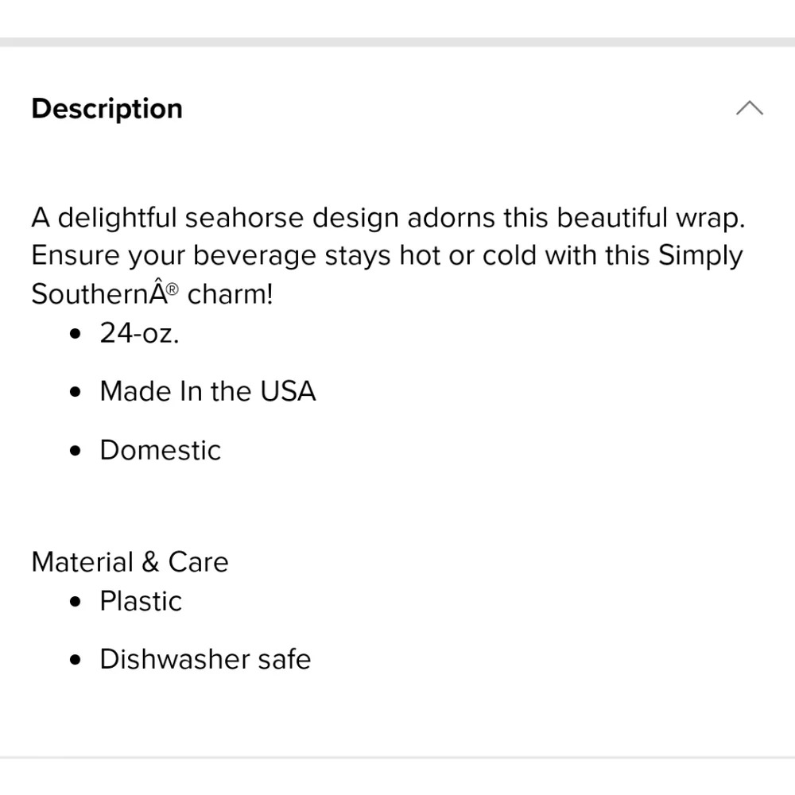Click the bullet before Made In the USA

pyautogui.click(x=76, y=392)
